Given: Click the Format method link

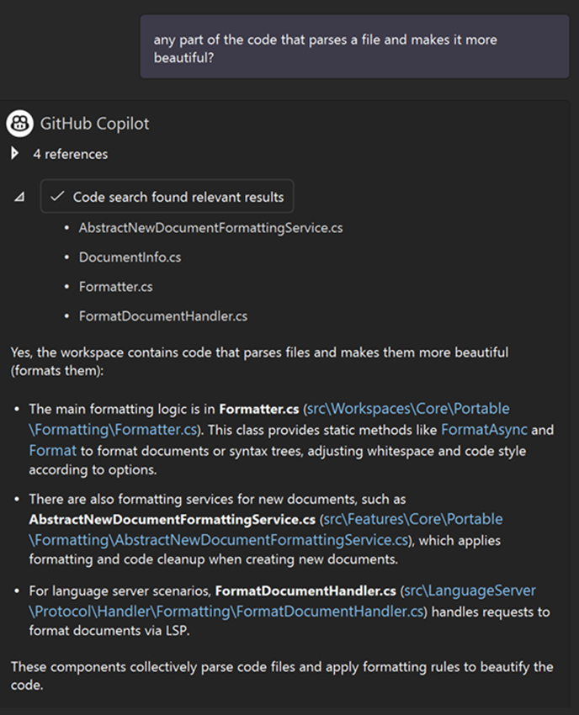Looking at the screenshot, I should click(x=53, y=451).
